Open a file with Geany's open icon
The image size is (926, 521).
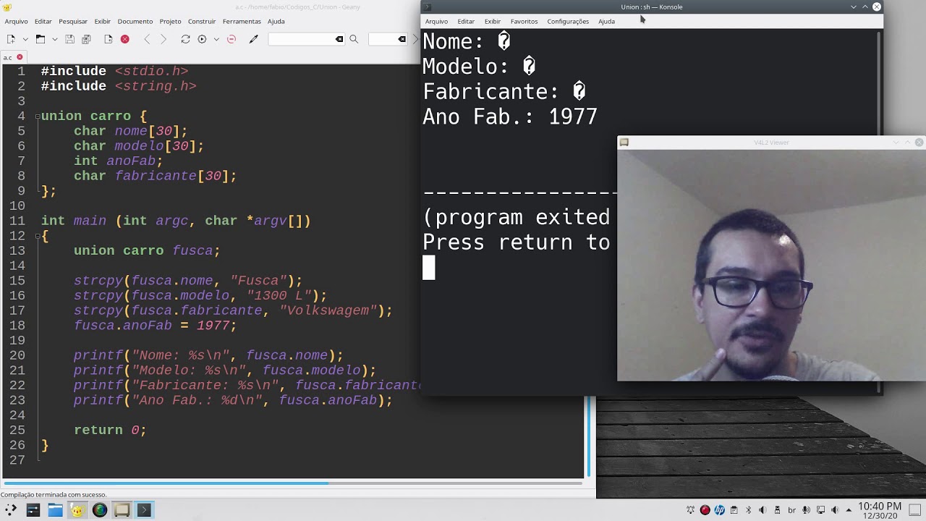pos(41,39)
